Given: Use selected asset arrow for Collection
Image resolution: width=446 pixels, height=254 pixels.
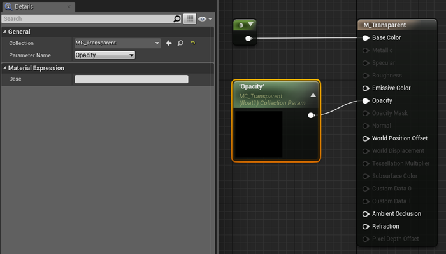Looking at the screenshot, I should pyautogui.click(x=169, y=43).
